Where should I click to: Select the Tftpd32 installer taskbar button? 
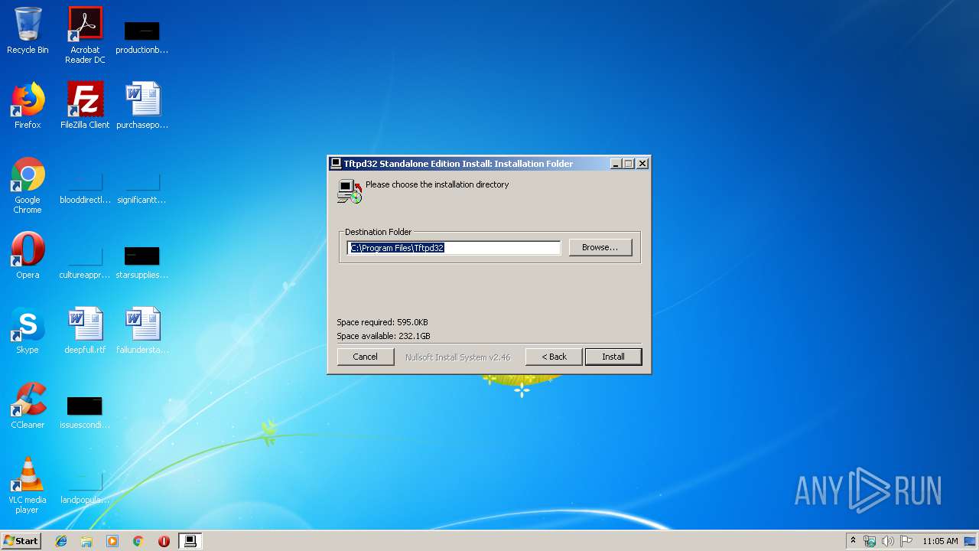(x=190, y=541)
